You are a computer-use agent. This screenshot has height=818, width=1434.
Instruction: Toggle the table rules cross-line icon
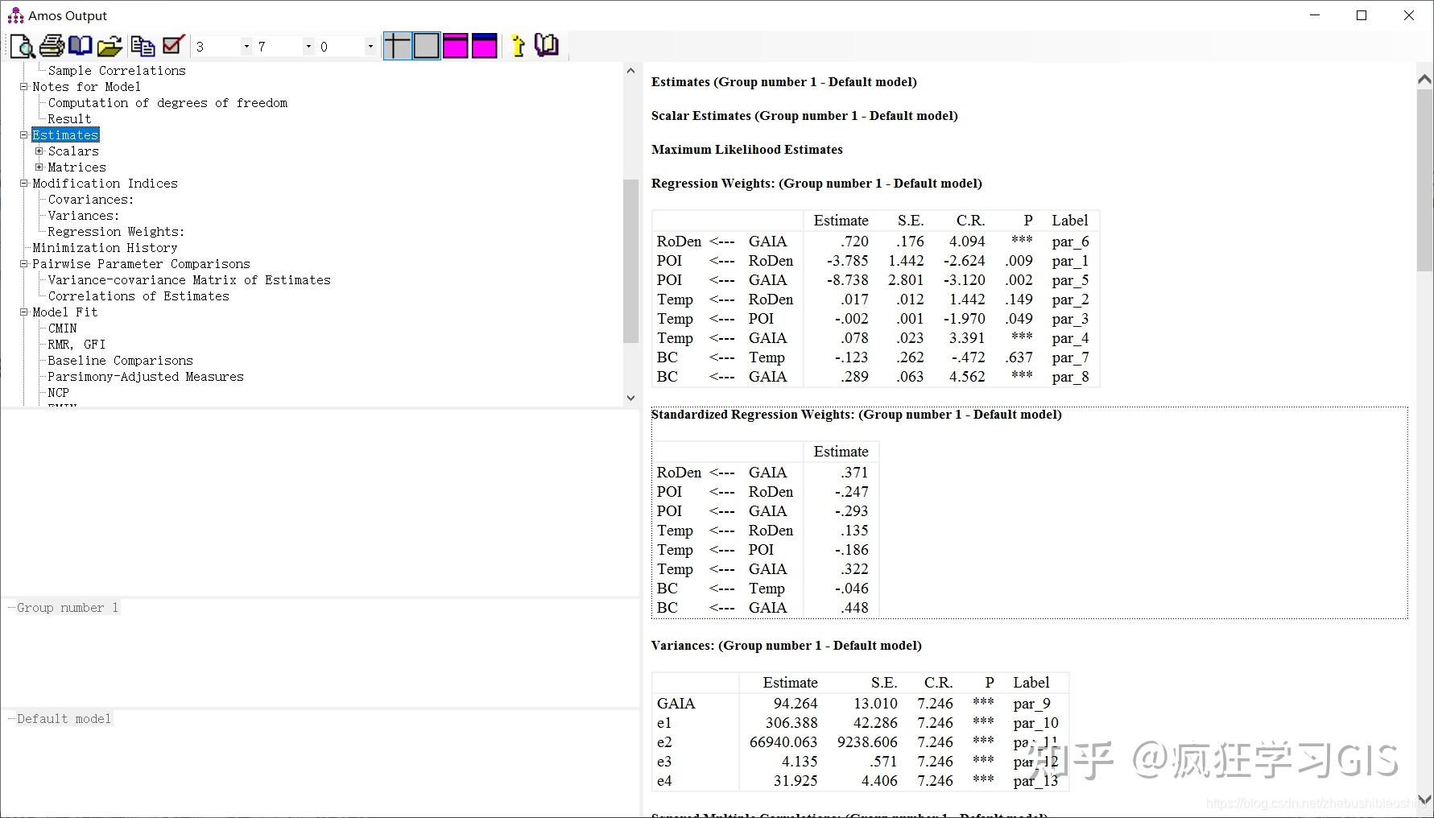[x=397, y=46]
